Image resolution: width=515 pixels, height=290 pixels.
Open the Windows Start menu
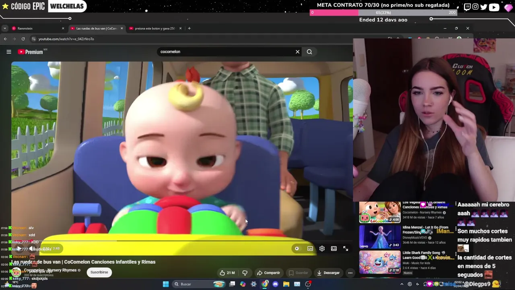165,284
